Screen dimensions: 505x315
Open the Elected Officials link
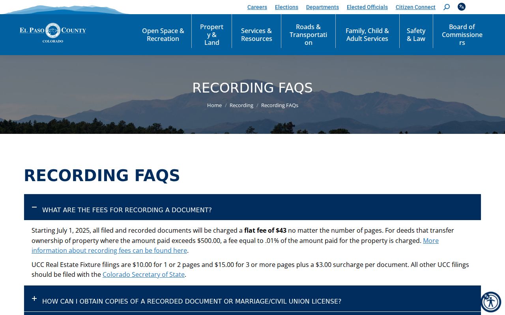[367, 7]
